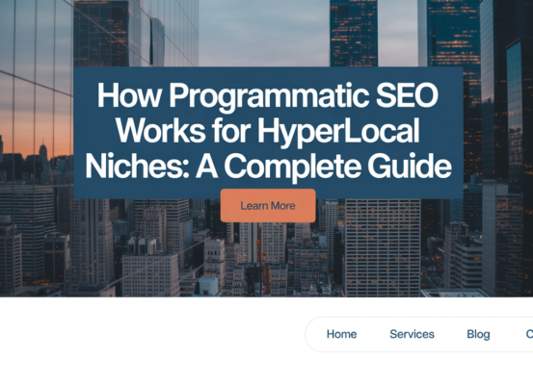
Task: Open the Home nav link
Action: pos(341,334)
